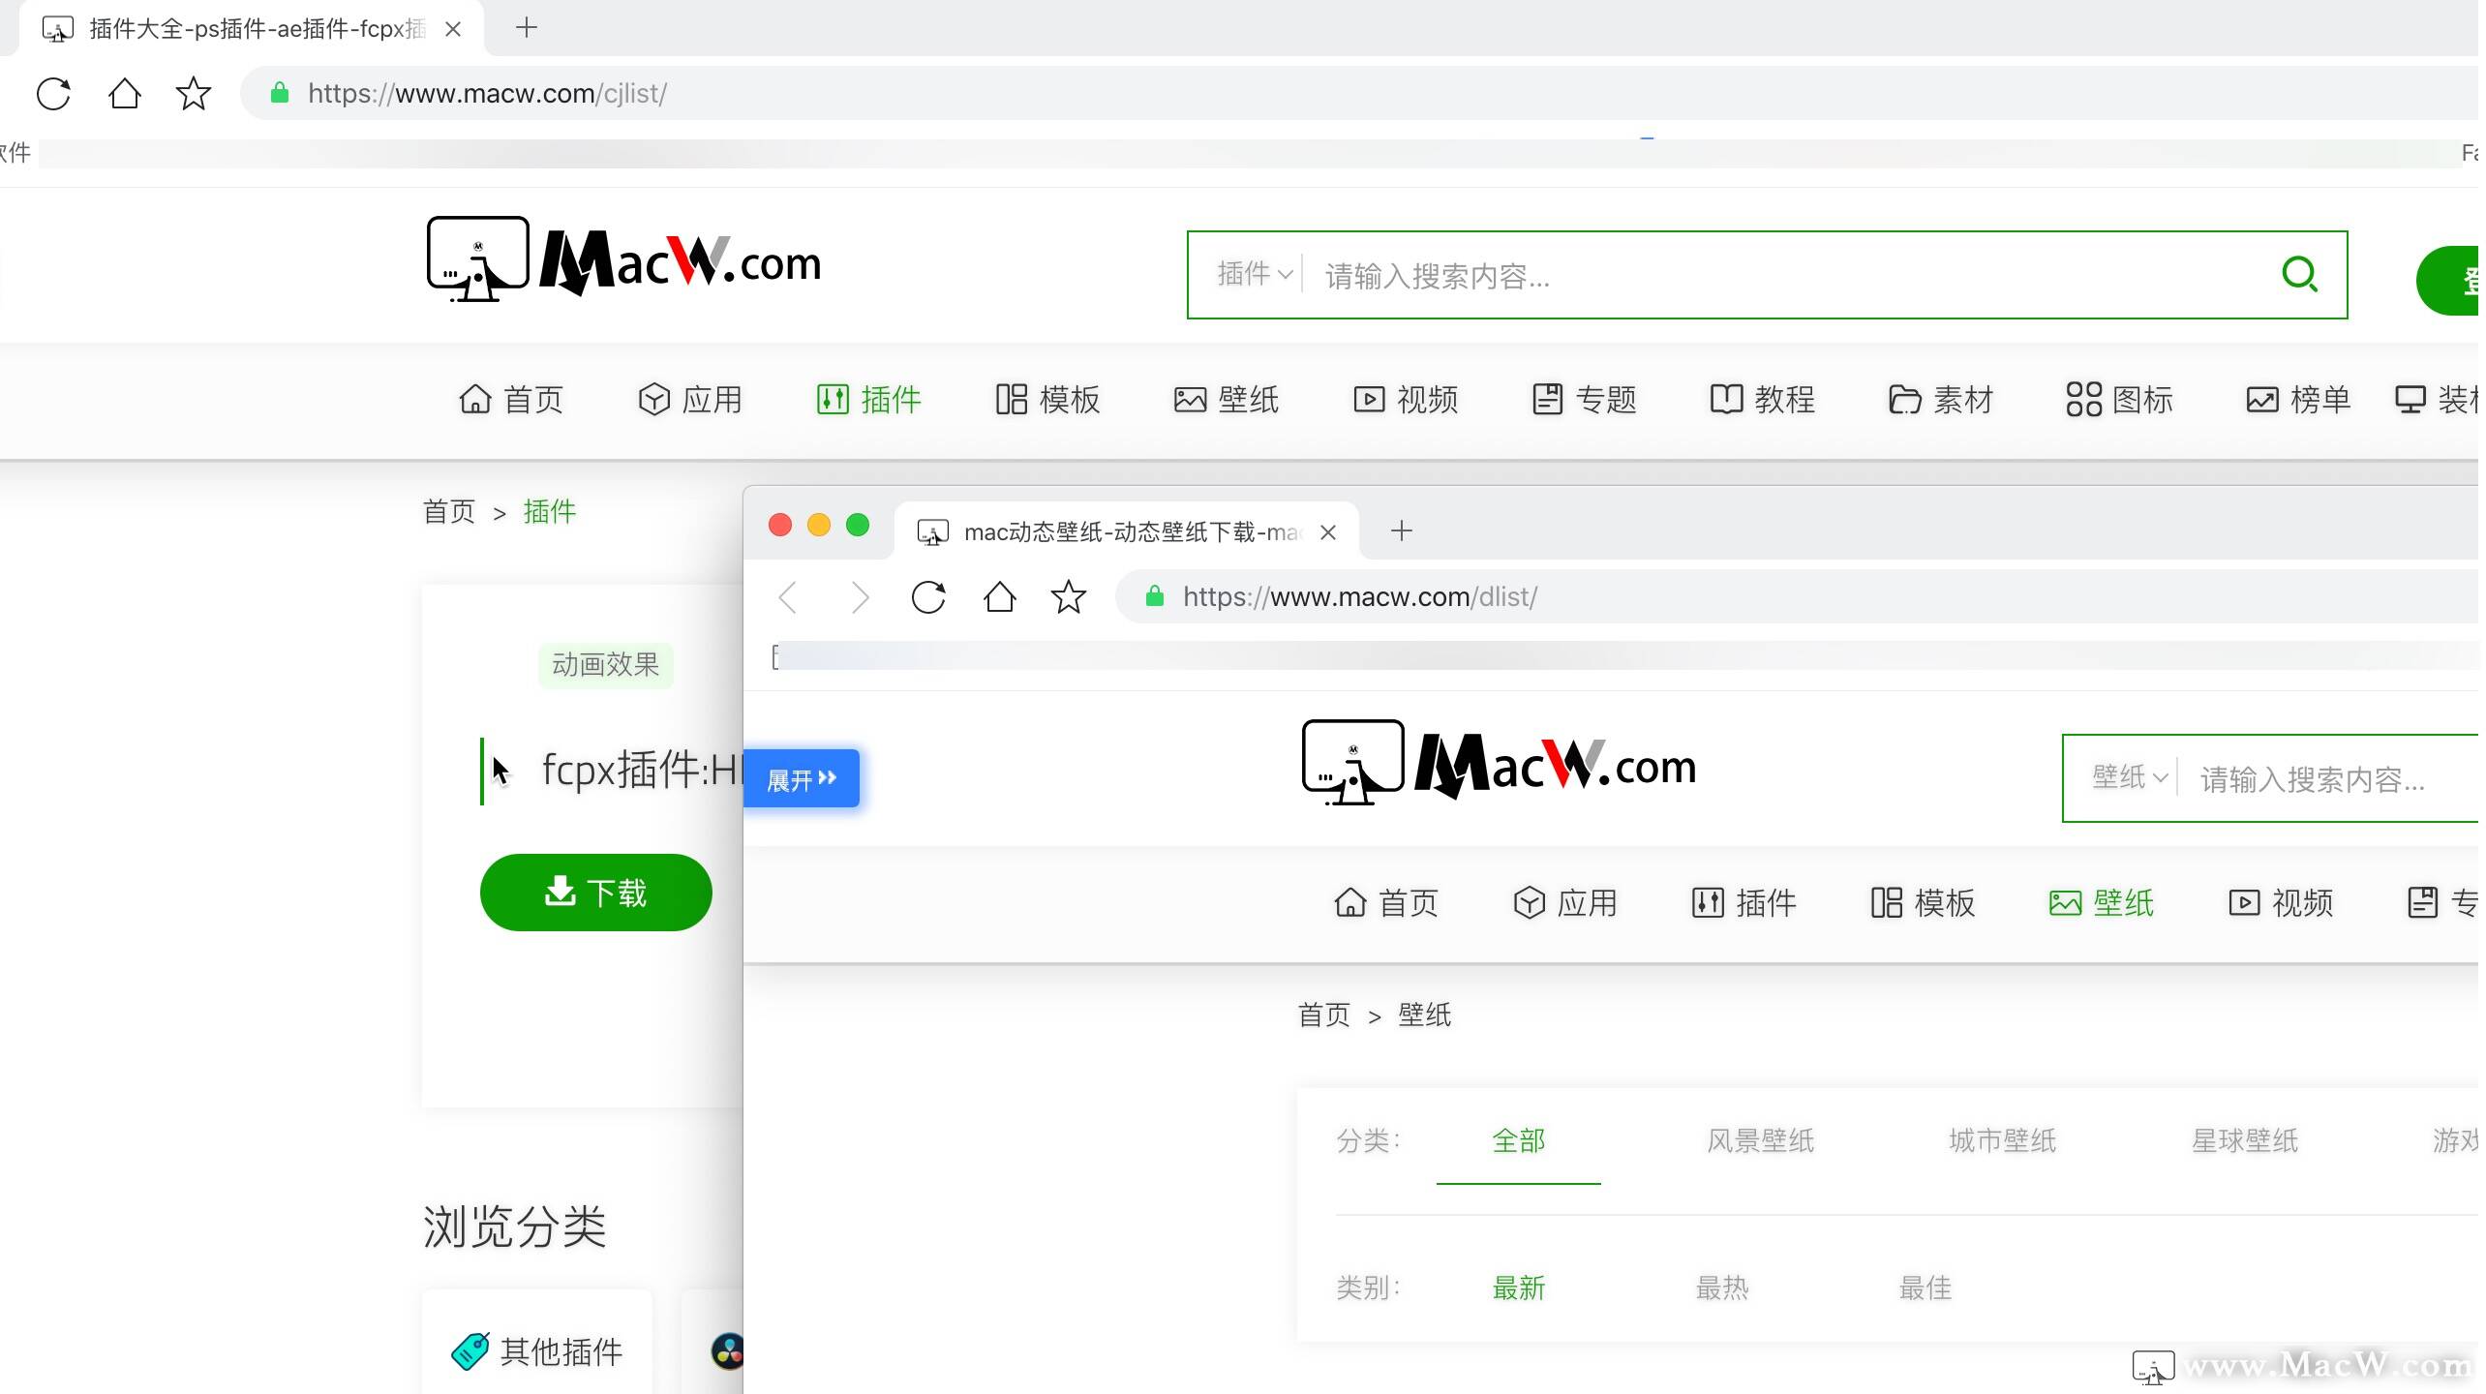Open 模板 in front window navigation

(1924, 902)
